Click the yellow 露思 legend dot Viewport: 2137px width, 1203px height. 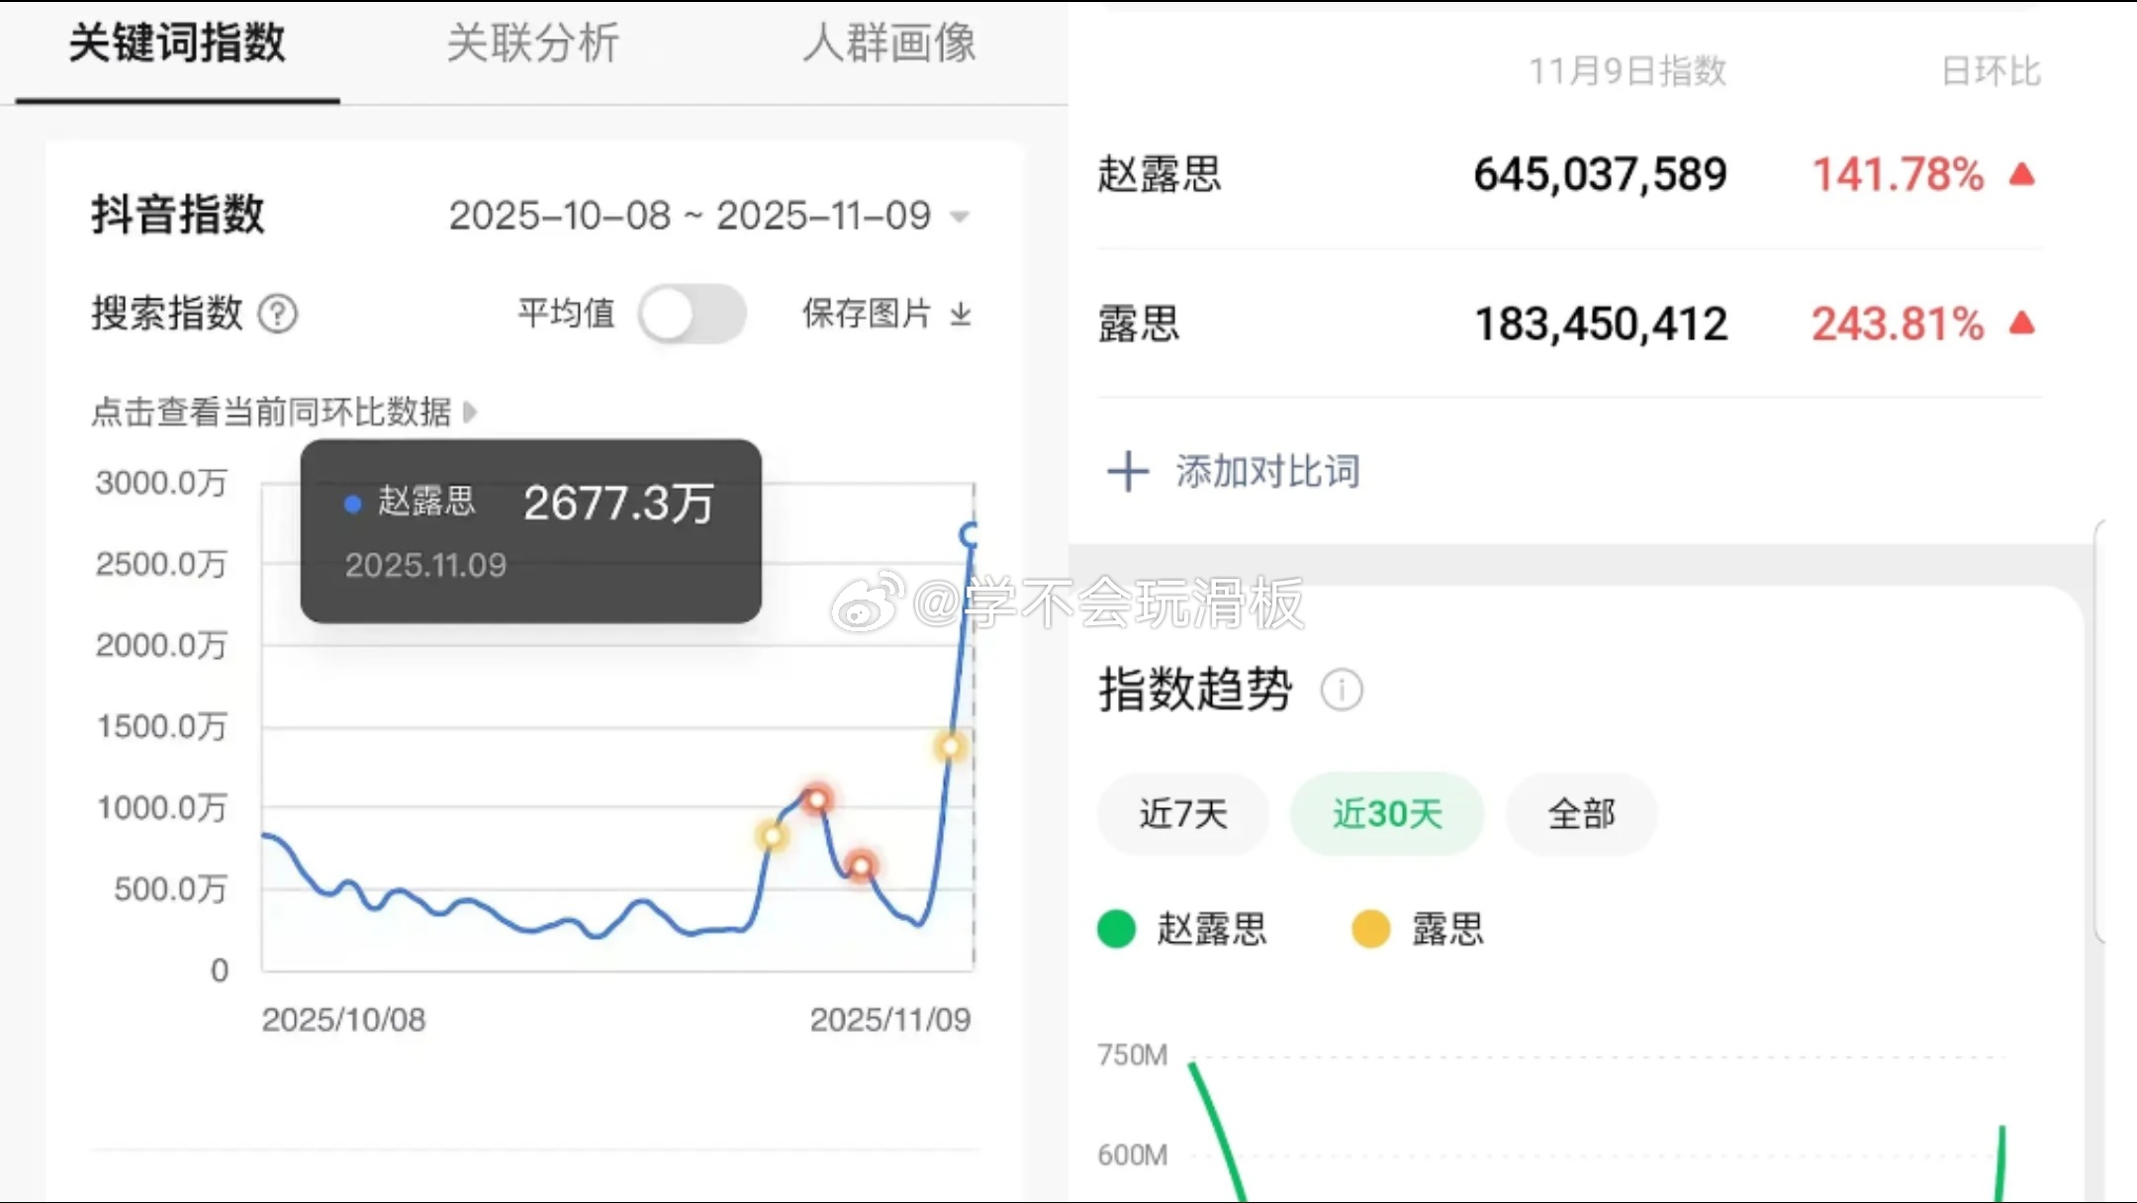tap(1370, 928)
